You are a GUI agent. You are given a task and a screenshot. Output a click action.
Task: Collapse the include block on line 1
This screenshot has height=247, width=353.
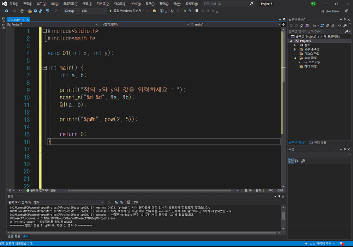pyautogui.click(x=44, y=31)
